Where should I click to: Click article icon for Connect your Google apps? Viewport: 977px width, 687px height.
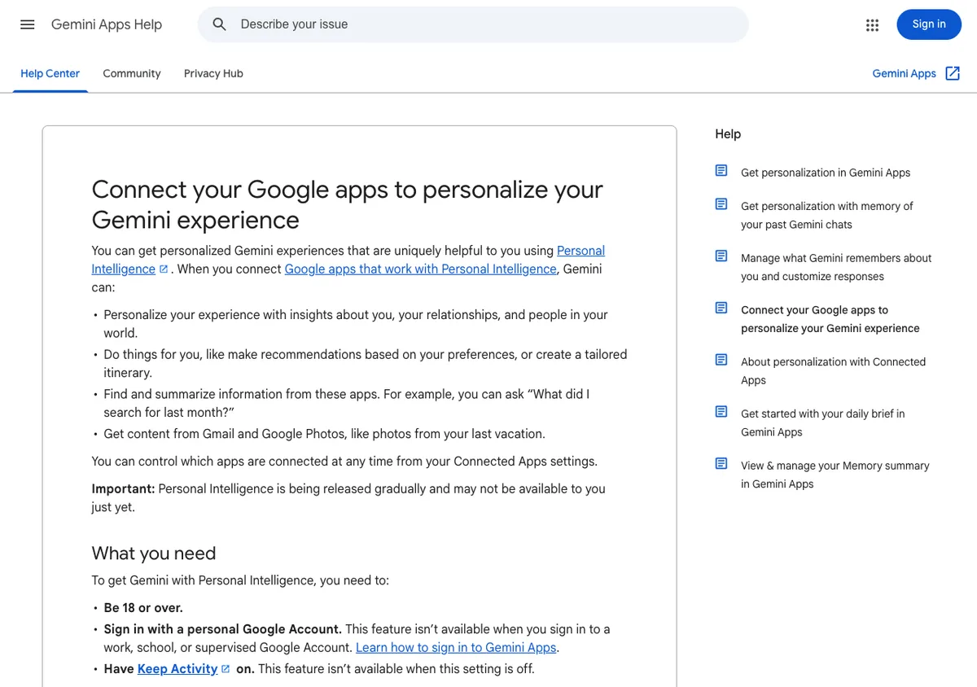point(721,308)
